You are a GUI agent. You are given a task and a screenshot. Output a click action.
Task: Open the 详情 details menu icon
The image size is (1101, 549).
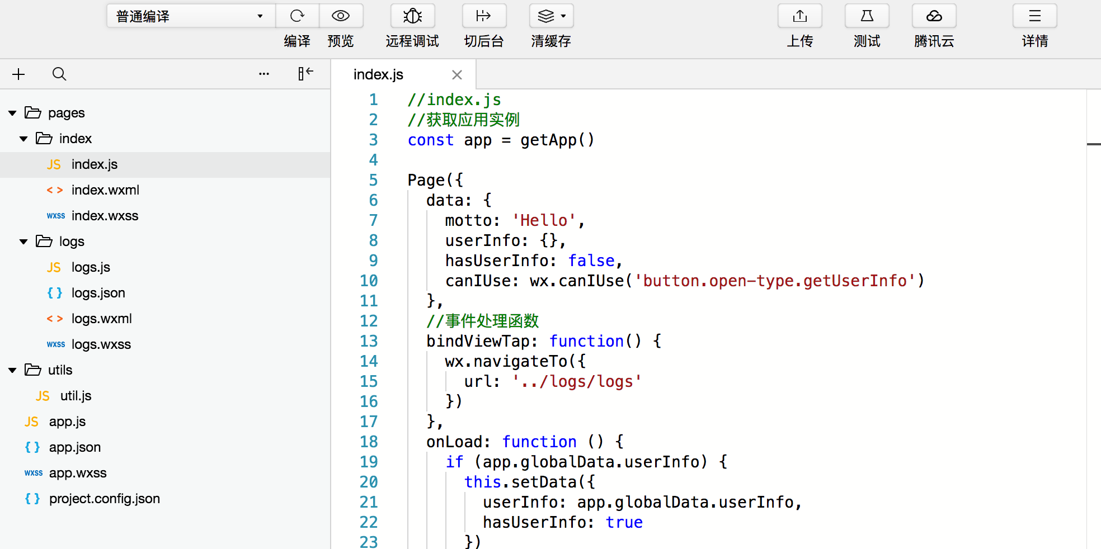(x=1035, y=16)
